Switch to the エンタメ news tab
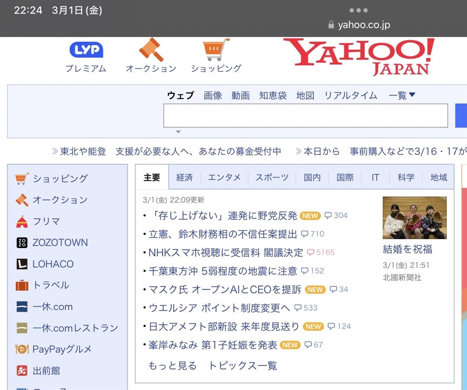This screenshot has width=467, height=390. (x=224, y=177)
